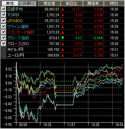The height and width of the screenshot is (129, 125).
Task: Switch to the 単独 tab
Action: (x=10, y=3)
